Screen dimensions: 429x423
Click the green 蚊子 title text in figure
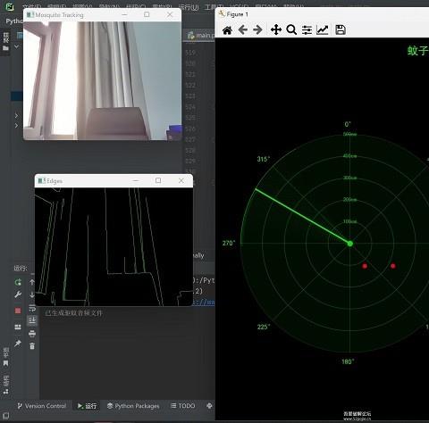click(418, 51)
